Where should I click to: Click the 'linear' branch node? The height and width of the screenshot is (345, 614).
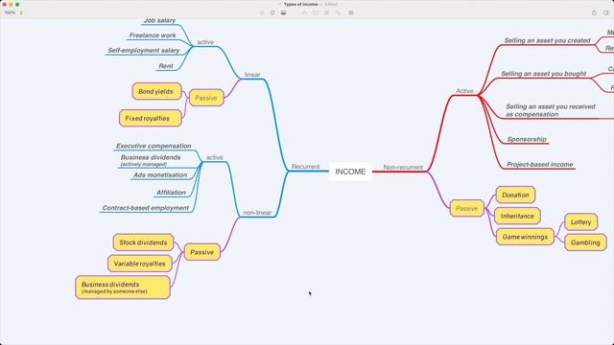tap(252, 75)
